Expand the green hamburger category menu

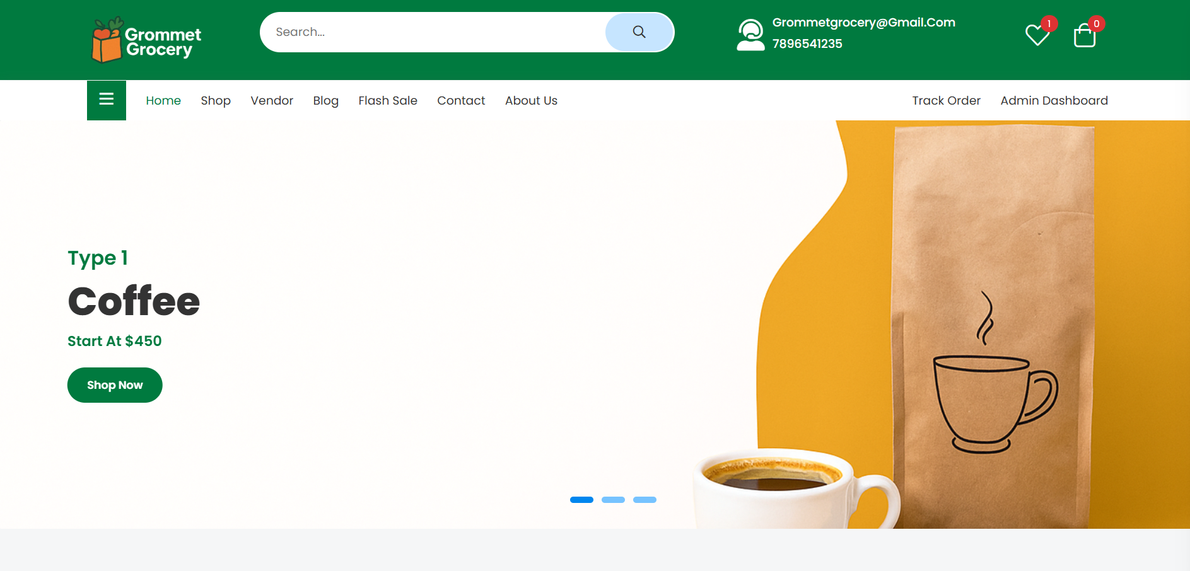tap(107, 100)
